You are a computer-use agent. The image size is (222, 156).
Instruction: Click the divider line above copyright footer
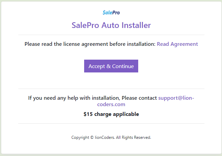coord(111,124)
